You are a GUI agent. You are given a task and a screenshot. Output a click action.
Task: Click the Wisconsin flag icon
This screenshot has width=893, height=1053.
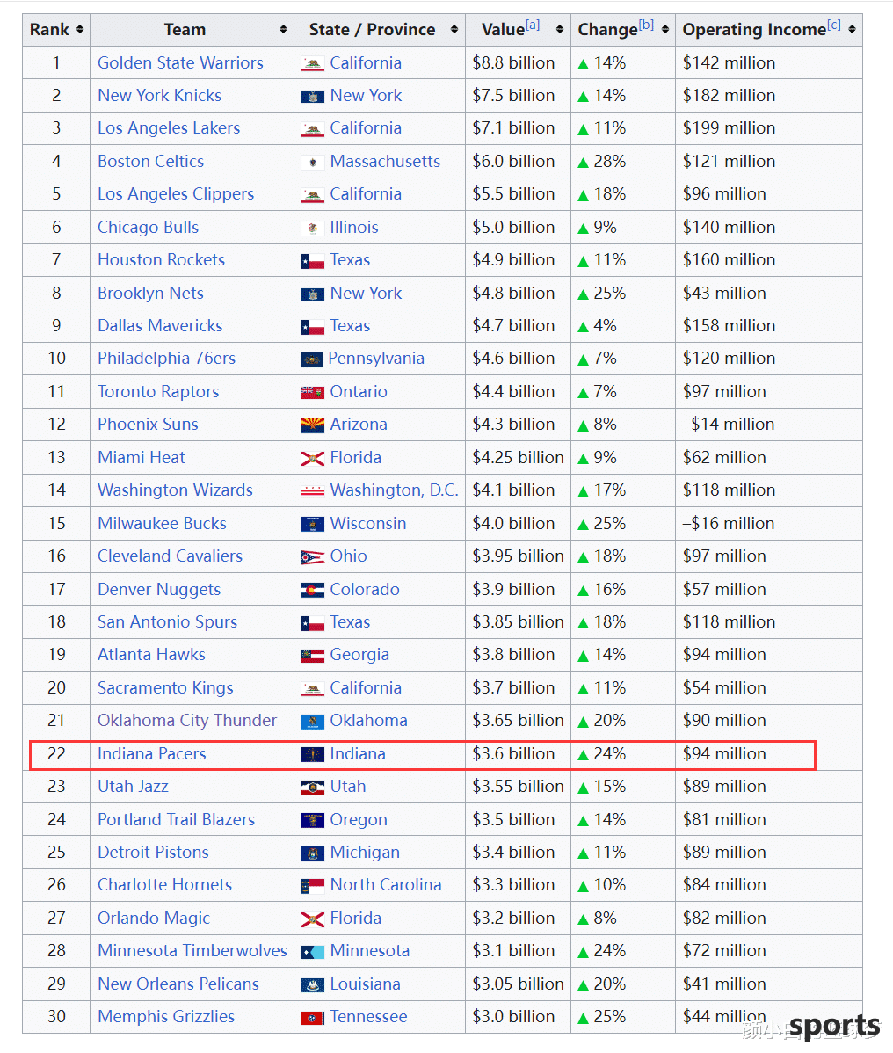313,524
